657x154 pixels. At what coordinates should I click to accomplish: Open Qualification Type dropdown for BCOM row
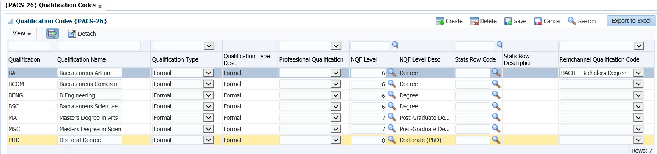click(209, 84)
